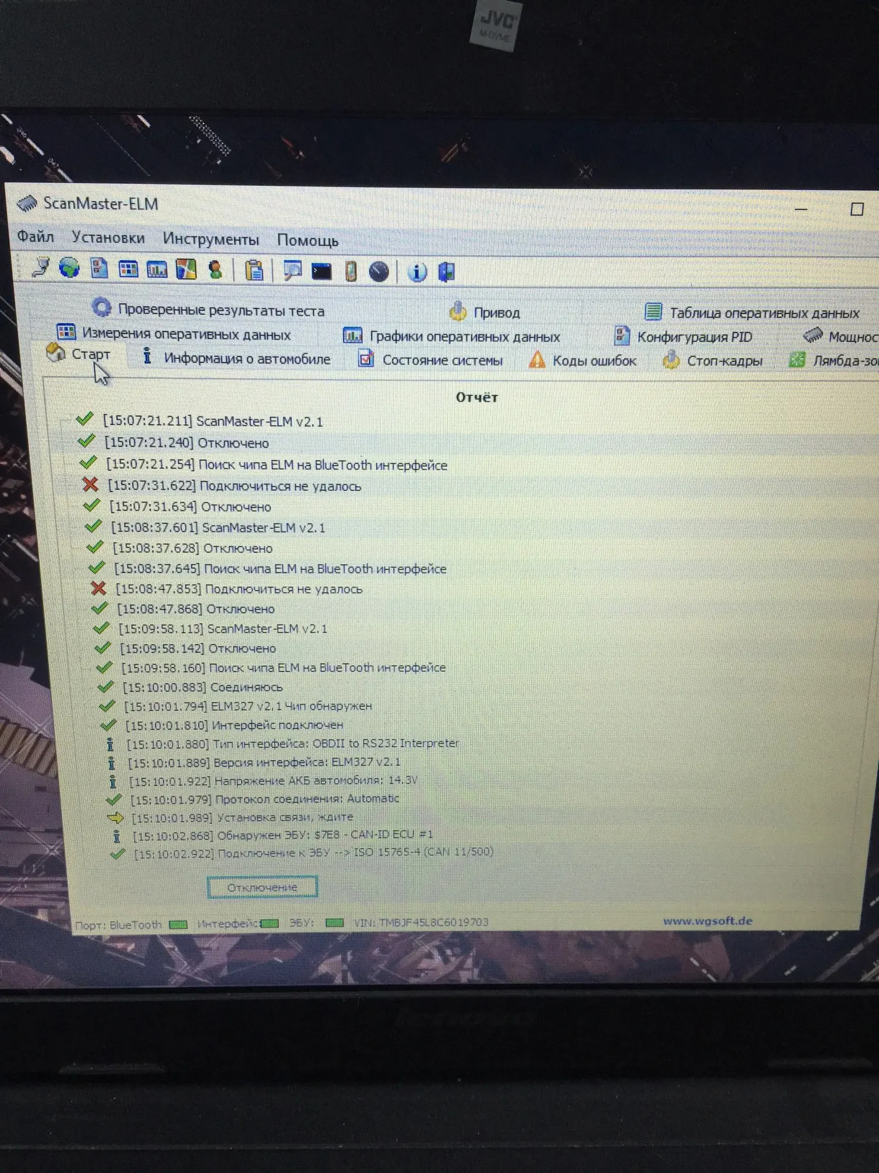The image size is (879, 1173).
Task: Open the www.wgsoft.de link
Action: click(x=707, y=921)
